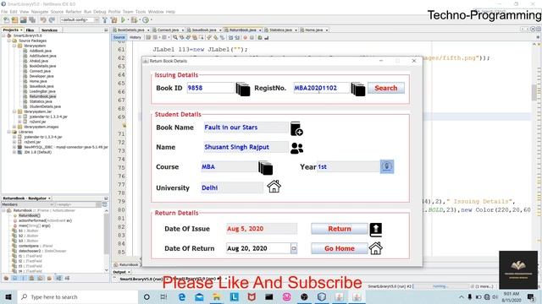Click the books icon beside Course field
The image size is (542, 304).
tap(265, 168)
